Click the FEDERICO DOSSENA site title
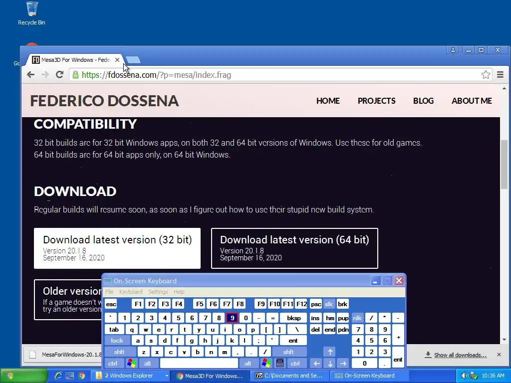This screenshot has width=511, height=383. (x=104, y=101)
